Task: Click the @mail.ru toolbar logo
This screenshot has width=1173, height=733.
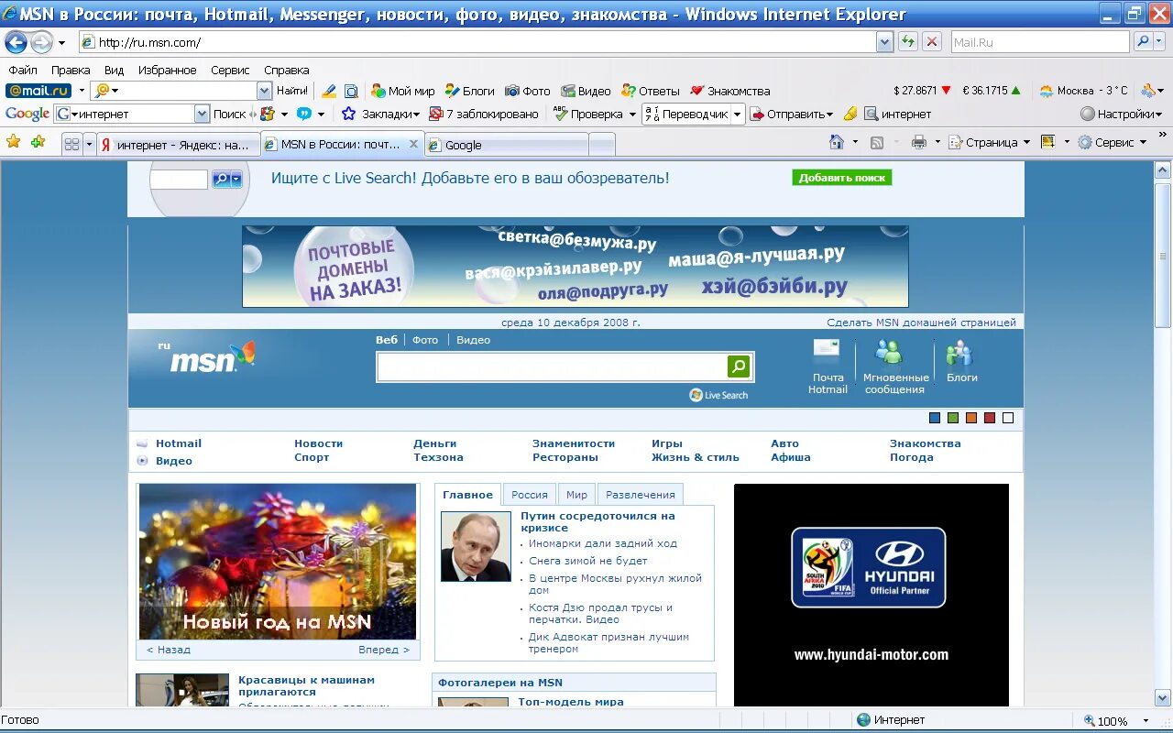Action: (38, 91)
